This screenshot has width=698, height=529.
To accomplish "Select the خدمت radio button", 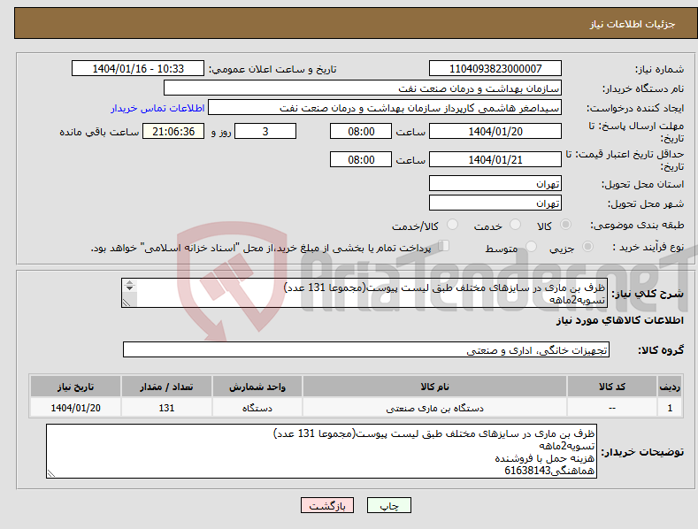I will tap(516, 225).
